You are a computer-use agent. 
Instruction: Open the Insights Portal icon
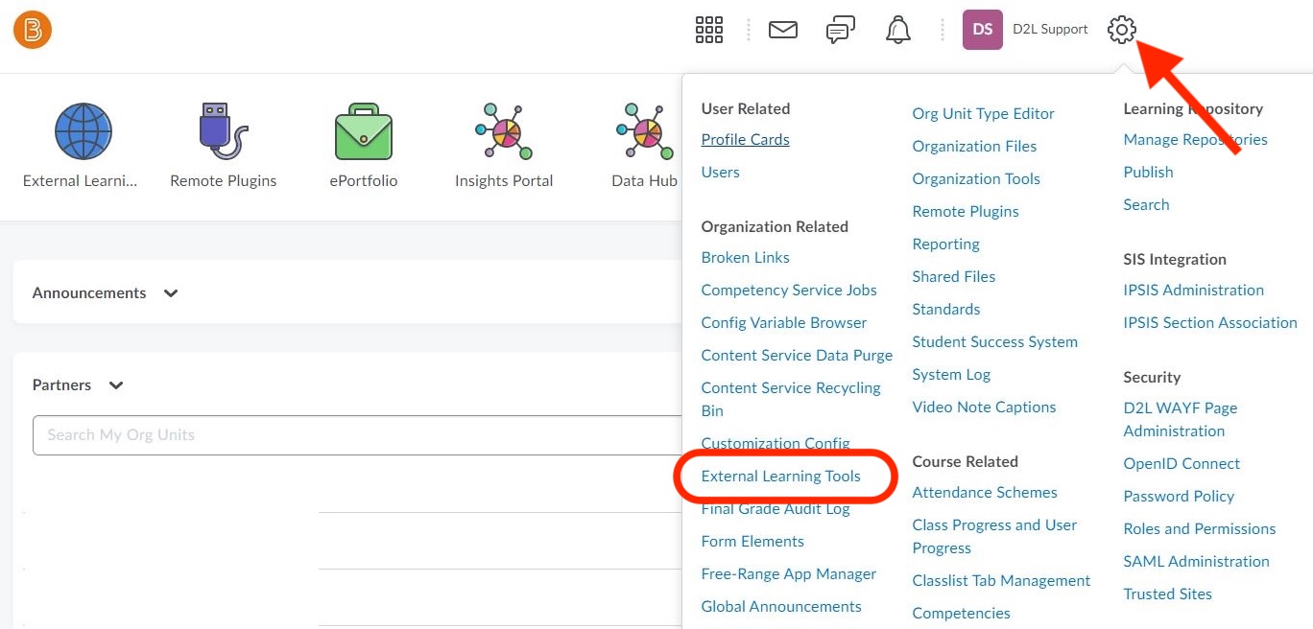click(x=504, y=131)
